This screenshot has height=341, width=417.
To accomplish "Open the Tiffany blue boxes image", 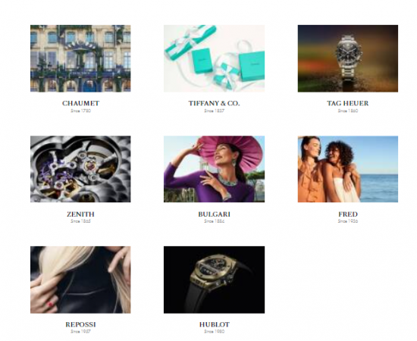I will (x=214, y=58).
